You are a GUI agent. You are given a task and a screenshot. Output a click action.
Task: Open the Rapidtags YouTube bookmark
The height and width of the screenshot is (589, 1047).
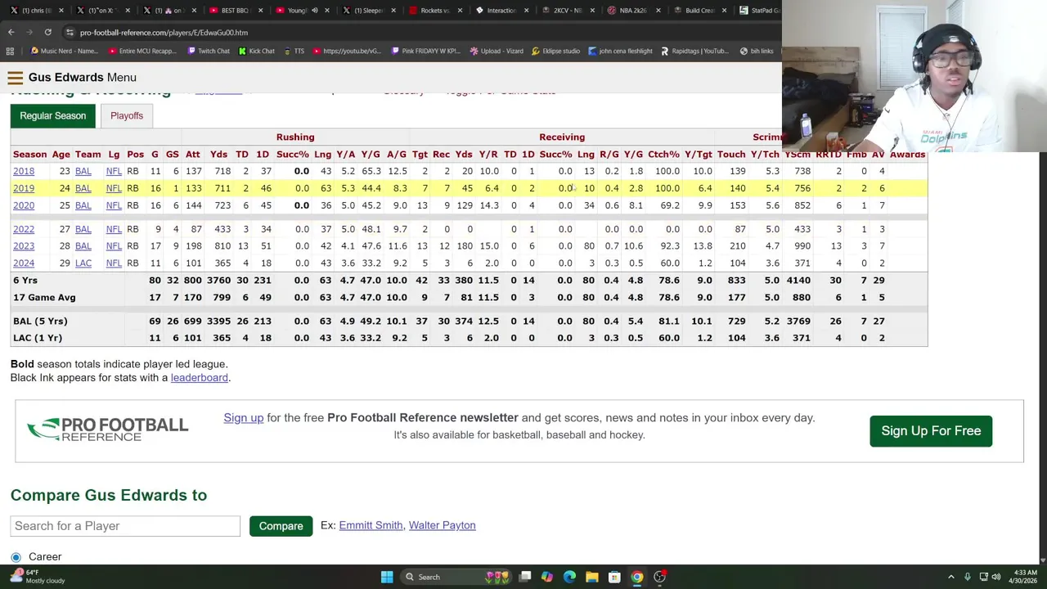click(x=694, y=51)
